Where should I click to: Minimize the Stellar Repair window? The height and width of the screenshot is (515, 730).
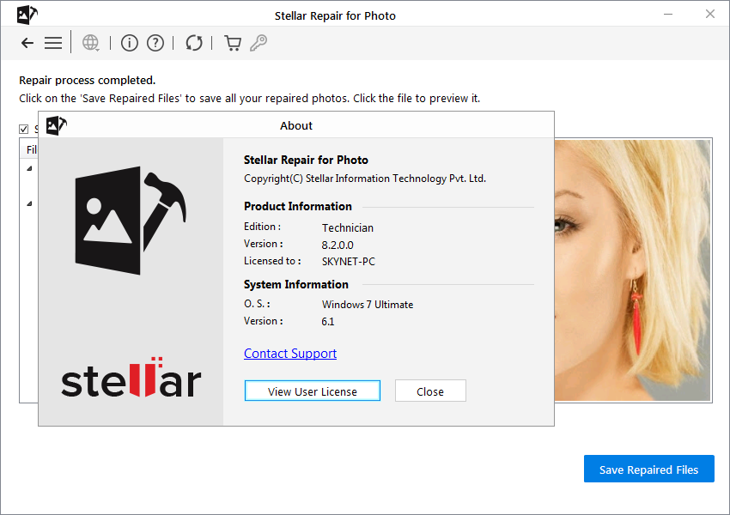coord(668,15)
